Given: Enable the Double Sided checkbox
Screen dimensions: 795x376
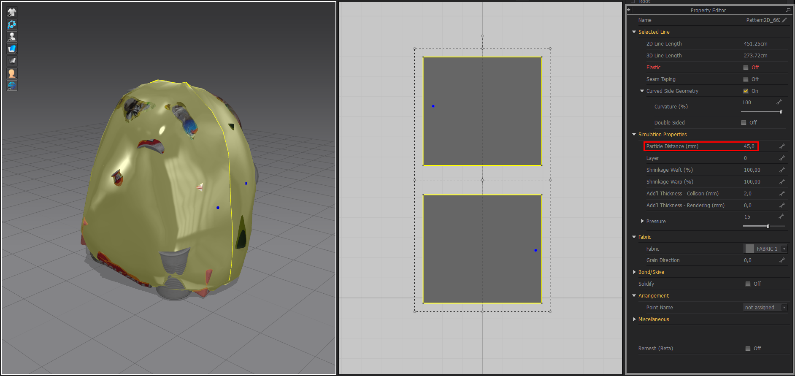Looking at the screenshot, I should (744, 123).
